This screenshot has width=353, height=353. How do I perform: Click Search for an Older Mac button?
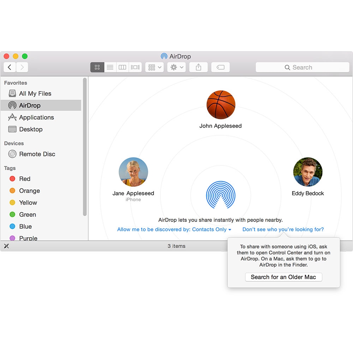click(x=283, y=277)
